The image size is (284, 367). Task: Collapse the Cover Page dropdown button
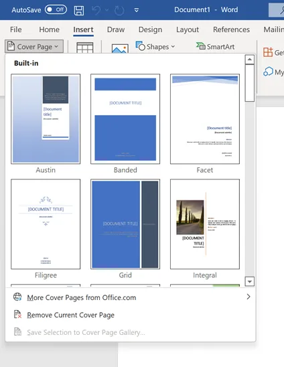coord(34,46)
